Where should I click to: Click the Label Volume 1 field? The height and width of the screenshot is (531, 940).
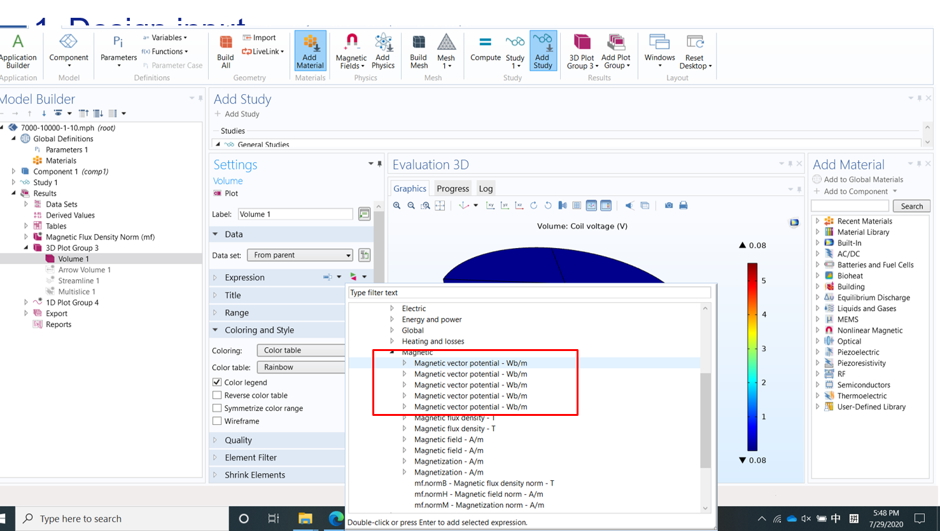[x=295, y=214]
